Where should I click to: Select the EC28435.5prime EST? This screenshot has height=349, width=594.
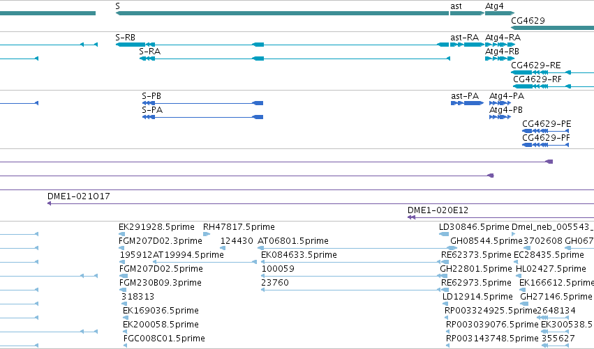click(x=516, y=262)
